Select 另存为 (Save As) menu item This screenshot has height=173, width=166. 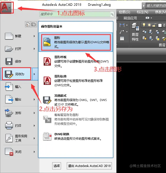(x=16, y=74)
